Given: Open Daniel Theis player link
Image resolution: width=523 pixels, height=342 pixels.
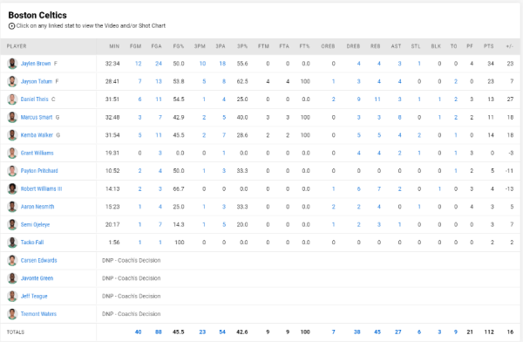Looking at the screenshot, I should pyautogui.click(x=34, y=99).
